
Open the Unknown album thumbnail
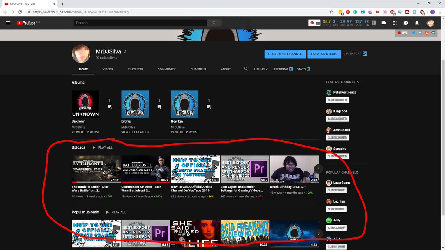[85, 104]
